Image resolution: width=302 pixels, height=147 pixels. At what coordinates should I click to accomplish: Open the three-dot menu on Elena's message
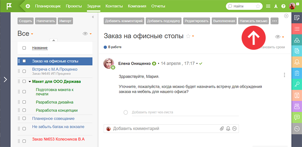tap(284, 75)
